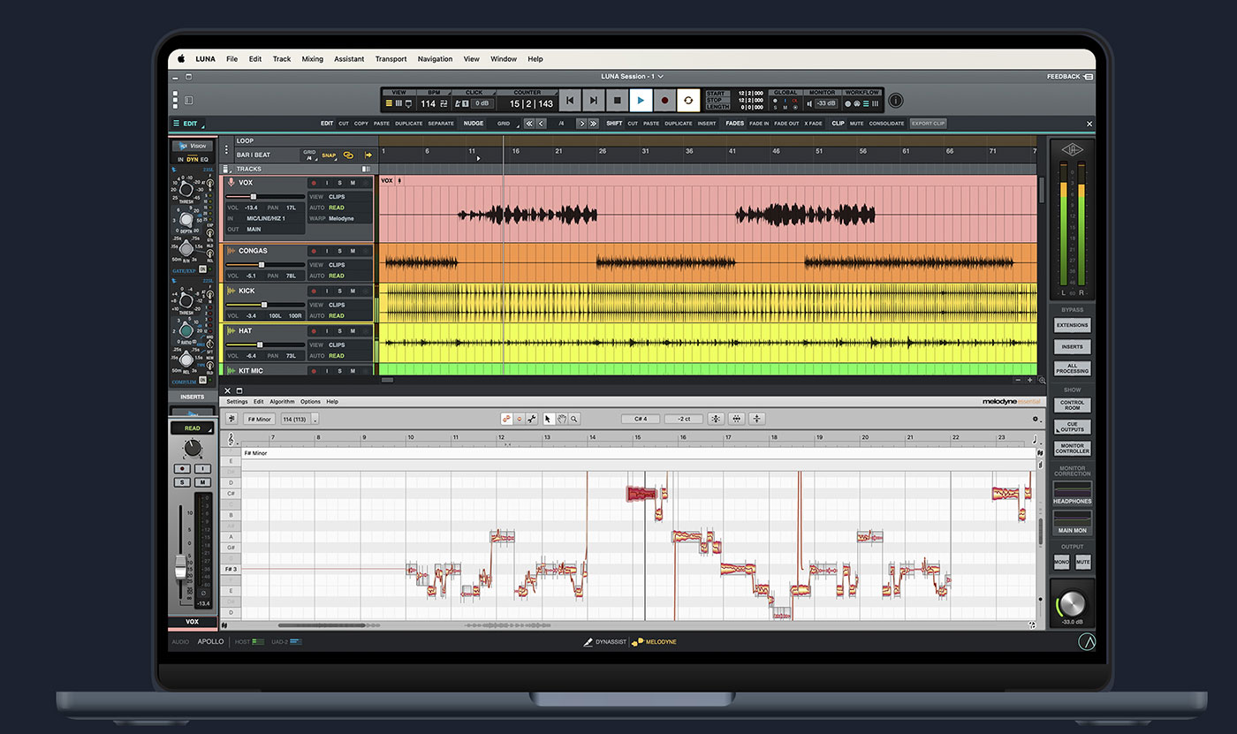Open the Grid value dropdown in Bar/Beat row
This screenshot has height=734, width=1237.
pyautogui.click(x=309, y=155)
